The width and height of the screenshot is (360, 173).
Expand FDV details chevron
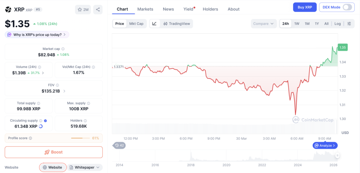click(64, 91)
